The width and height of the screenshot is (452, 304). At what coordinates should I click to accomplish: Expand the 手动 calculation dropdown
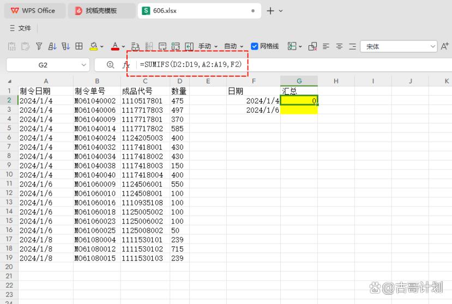208,47
